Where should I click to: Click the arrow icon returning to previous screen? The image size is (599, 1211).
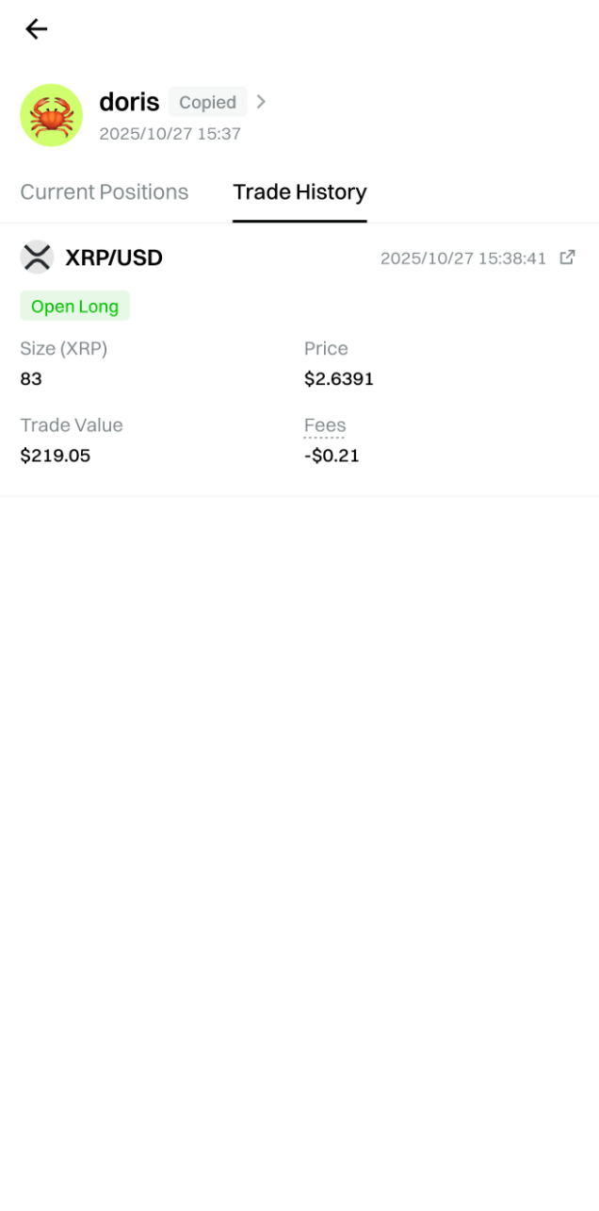coord(36,29)
